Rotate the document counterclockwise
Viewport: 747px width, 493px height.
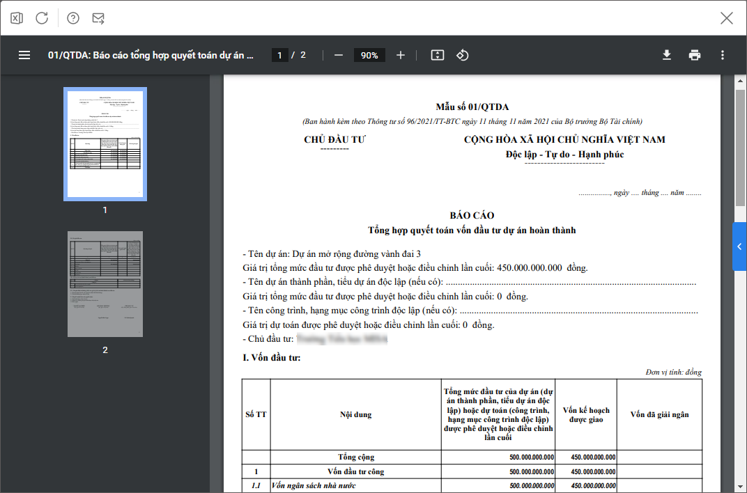(462, 55)
